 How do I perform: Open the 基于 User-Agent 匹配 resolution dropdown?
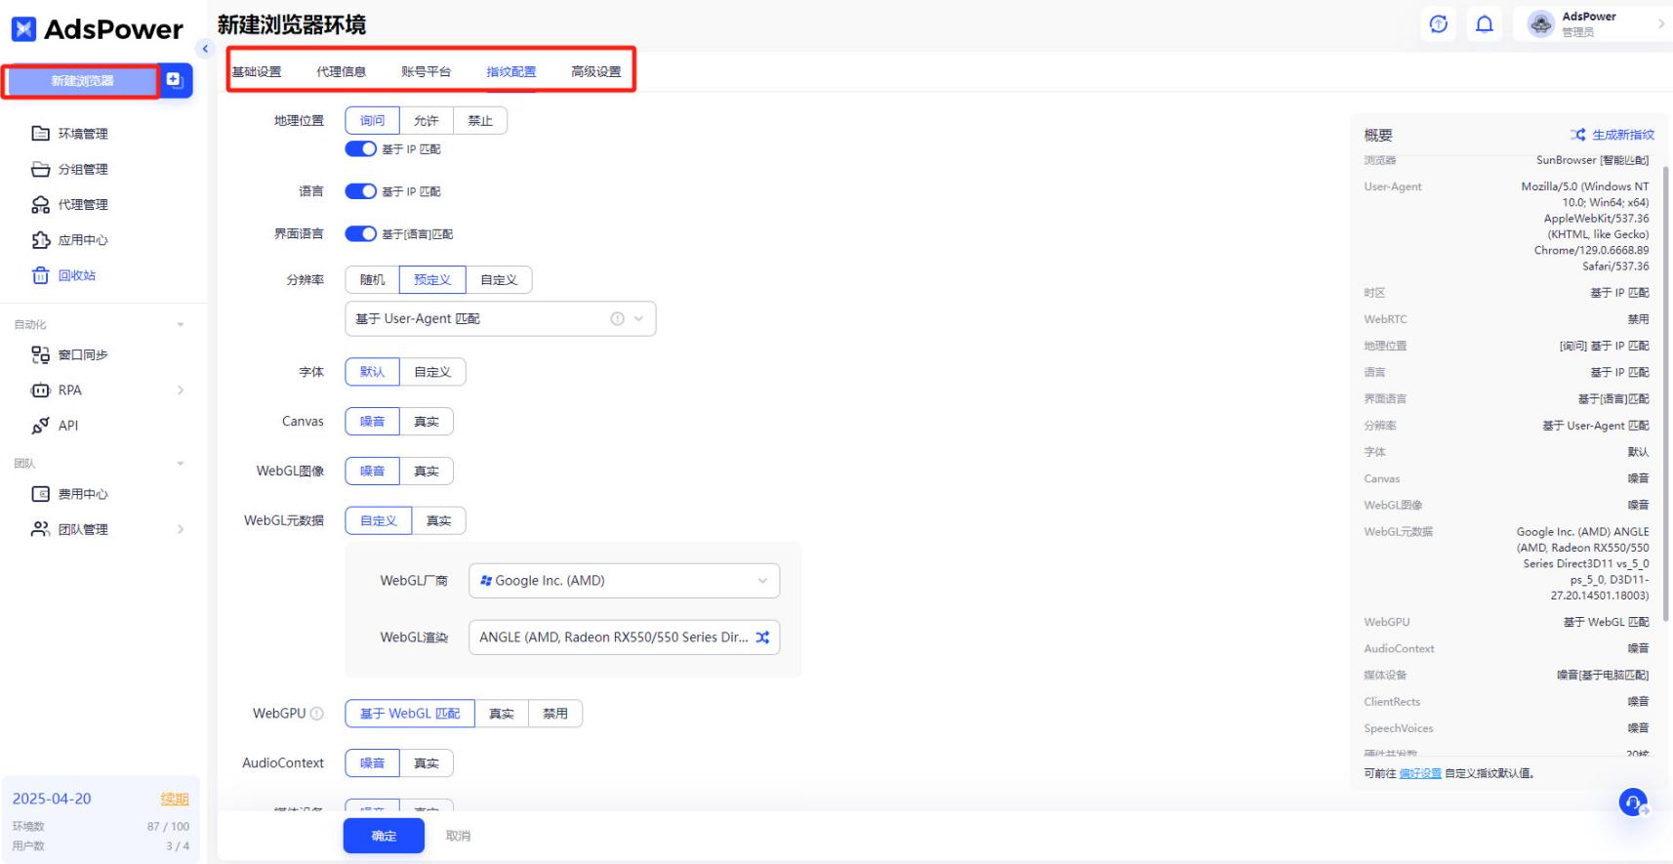point(501,319)
